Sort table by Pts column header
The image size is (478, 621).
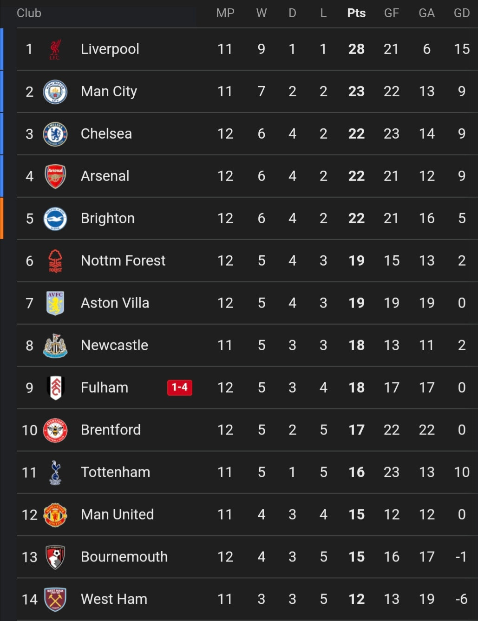pos(356,13)
